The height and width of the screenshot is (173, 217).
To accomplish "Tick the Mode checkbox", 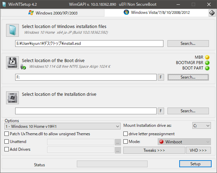I will (125, 142).
